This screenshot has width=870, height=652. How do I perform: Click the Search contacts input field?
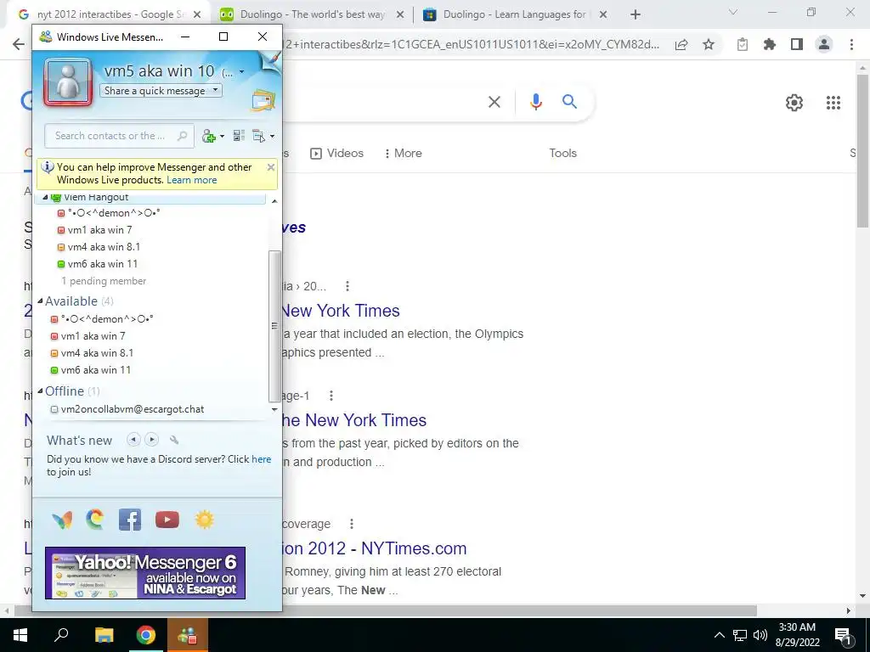point(119,136)
